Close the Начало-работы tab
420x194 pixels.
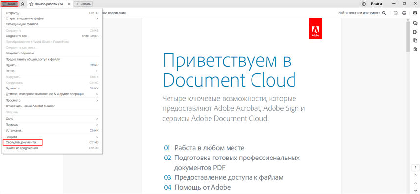pos(69,4)
